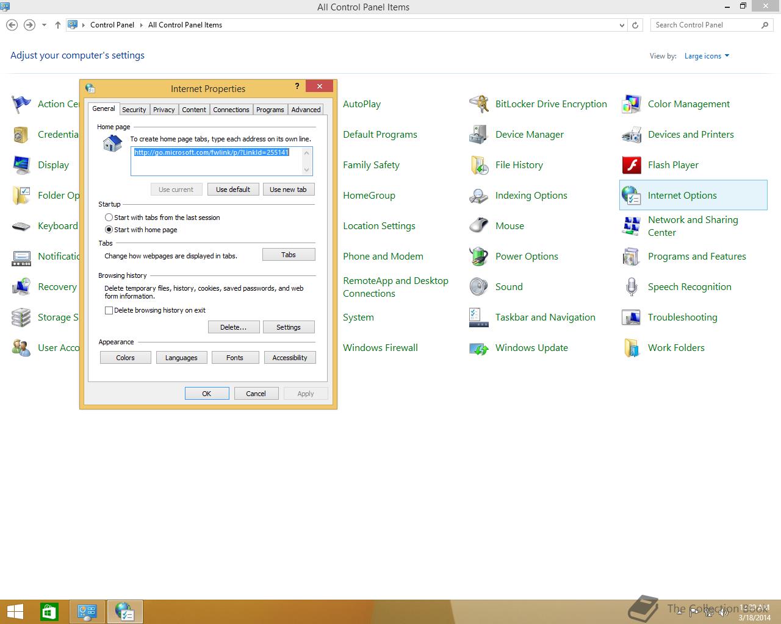Refresh the Control Panel address bar
Image resolution: width=781 pixels, height=624 pixels.
pos(635,25)
